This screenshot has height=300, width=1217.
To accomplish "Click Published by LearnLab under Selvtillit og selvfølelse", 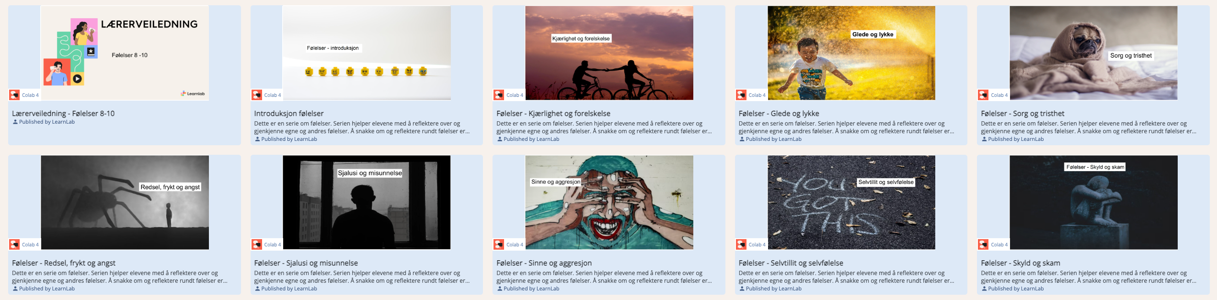I will pos(770,288).
